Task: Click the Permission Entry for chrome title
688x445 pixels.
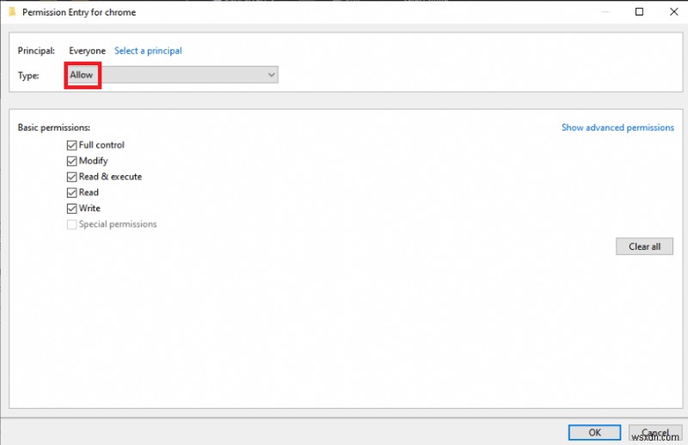Action: (x=79, y=12)
